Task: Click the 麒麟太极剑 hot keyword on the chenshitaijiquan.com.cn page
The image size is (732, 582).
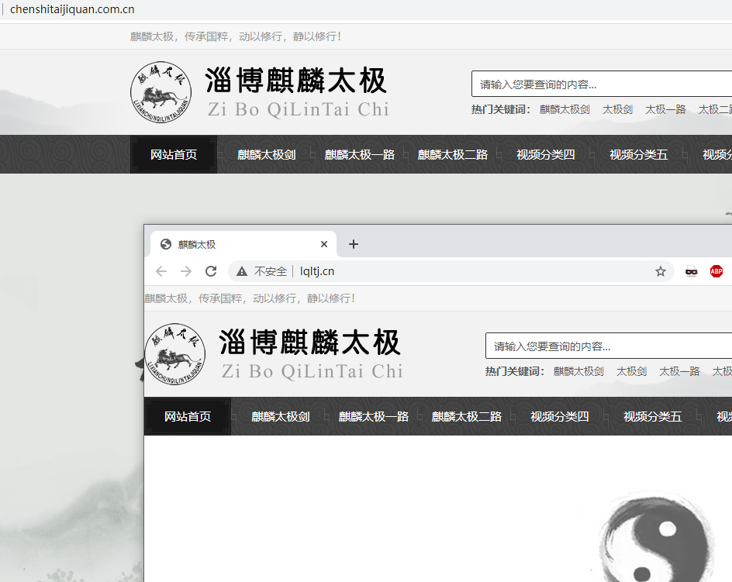Action: coord(565,109)
